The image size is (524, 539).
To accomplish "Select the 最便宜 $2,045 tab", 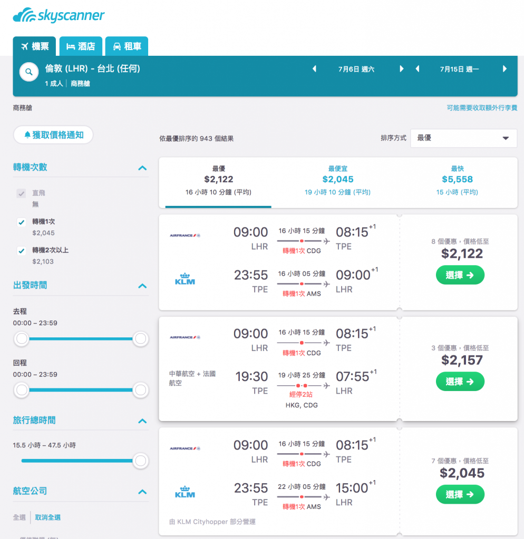I will tap(338, 181).
